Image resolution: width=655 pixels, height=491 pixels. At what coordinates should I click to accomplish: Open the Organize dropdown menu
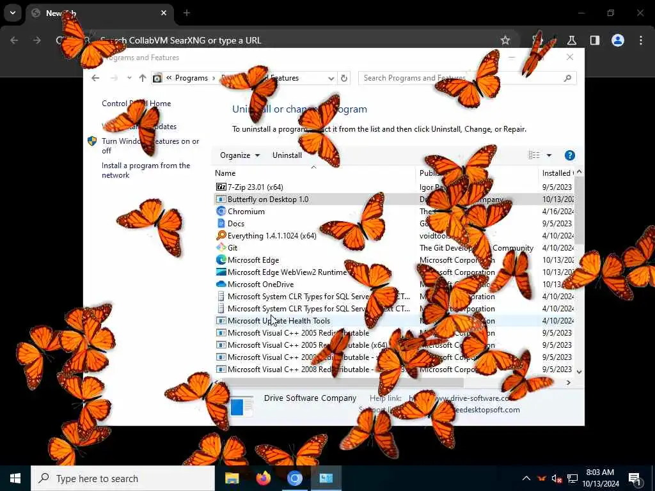pyautogui.click(x=240, y=155)
